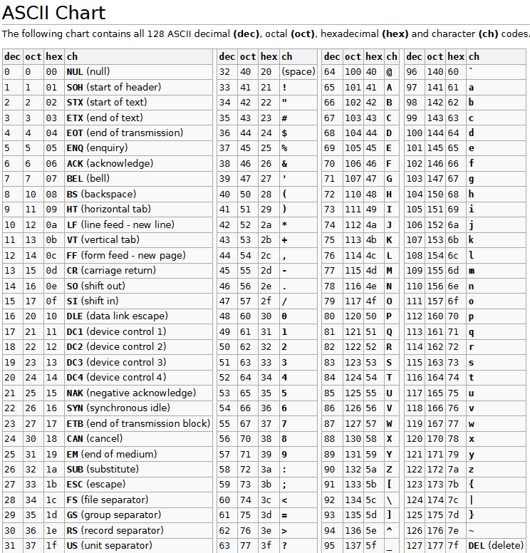Select the "SO (shift out)" cell
530x553 pixels.
coord(139,286)
